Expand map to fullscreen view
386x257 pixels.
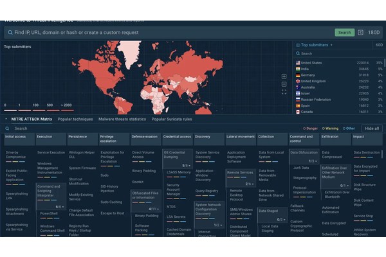click(284, 92)
